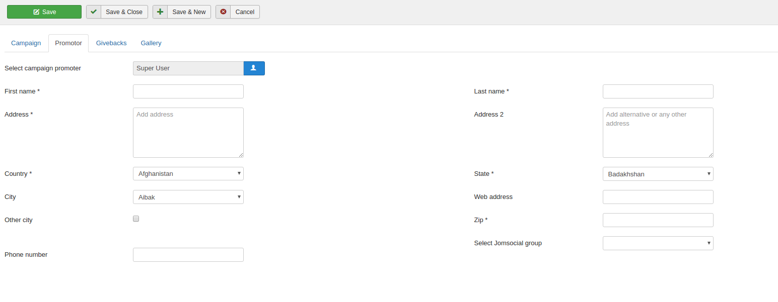The width and height of the screenshot is (778, 302).
Task: Switch to the Campaign tab
Action: 26,43
